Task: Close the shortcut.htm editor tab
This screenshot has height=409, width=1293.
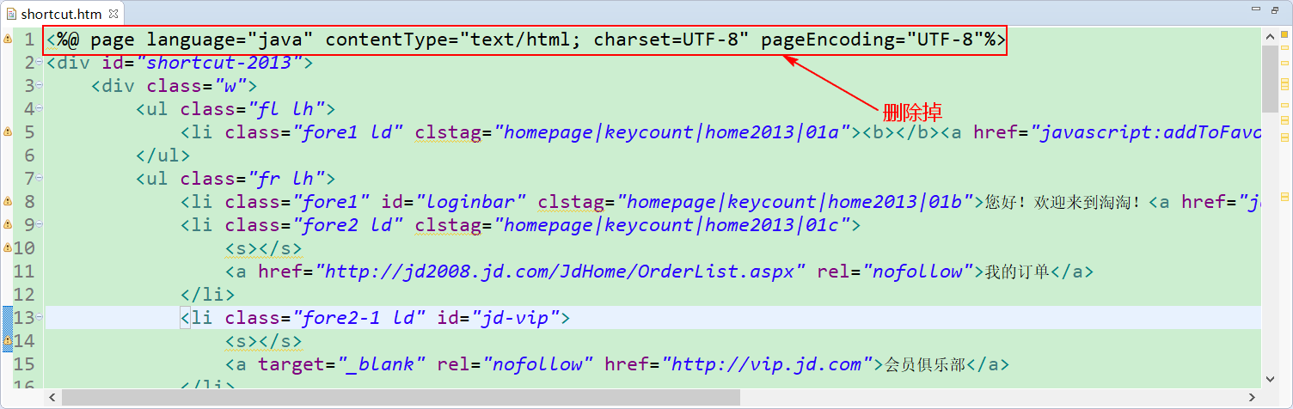Action: pos(113,14)
